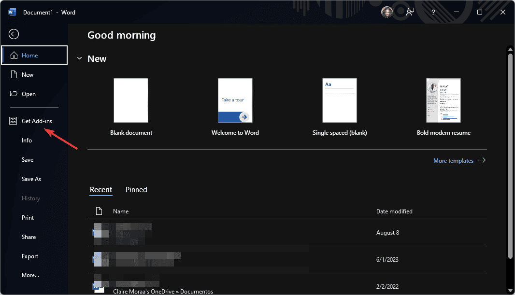Screen dimensions: 515x295
Task: Open Help question mark icon
Action: [x=433, y=12]
